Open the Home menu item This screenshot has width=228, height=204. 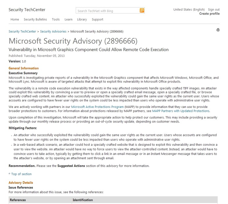(x=15, y=19)
